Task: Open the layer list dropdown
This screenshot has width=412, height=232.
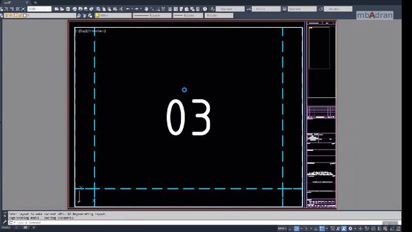Action: pyautogui.click(x=40, y=15)
